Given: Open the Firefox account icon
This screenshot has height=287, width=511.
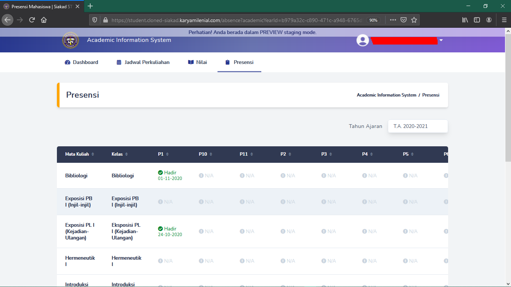Looking at the screenshot, I should [489, 20].
